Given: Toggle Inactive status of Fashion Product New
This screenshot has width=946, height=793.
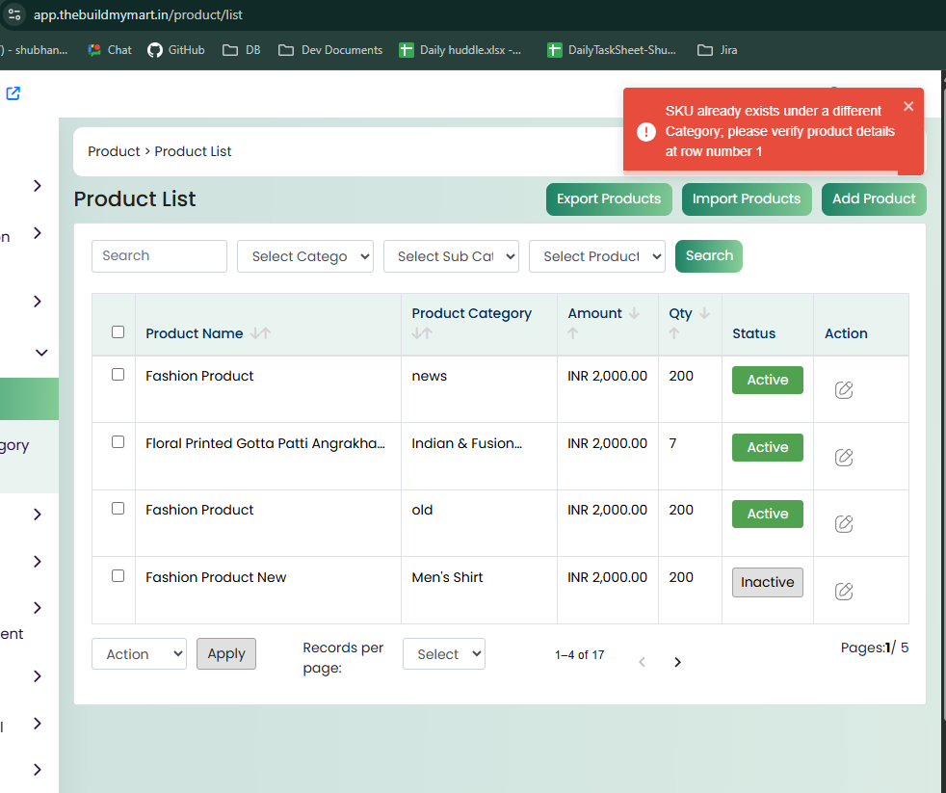Looking at the screenshot, I should [x=768, y=582].
